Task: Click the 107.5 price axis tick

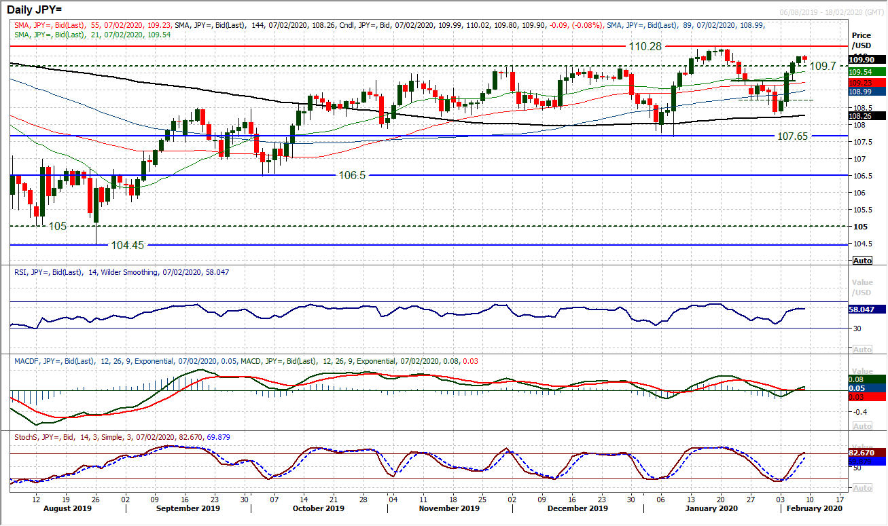Action: (862, 142)
